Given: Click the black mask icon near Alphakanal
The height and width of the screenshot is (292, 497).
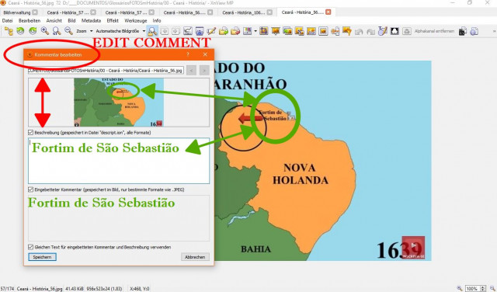Looking at the screenshot, I should click(x=394, y=31).
